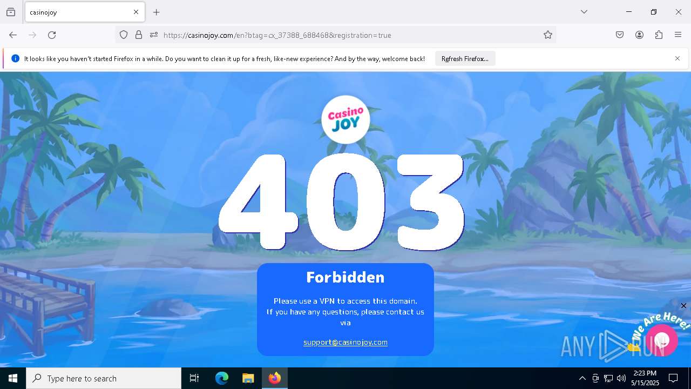This screenshot has height=389, width=691.
Task: Open the network status tray icon
Action: tap(608, 378)
